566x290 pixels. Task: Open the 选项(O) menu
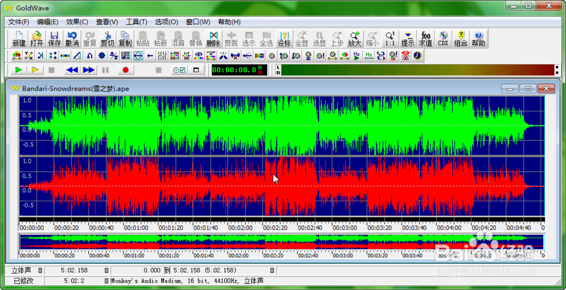point(166,22)
